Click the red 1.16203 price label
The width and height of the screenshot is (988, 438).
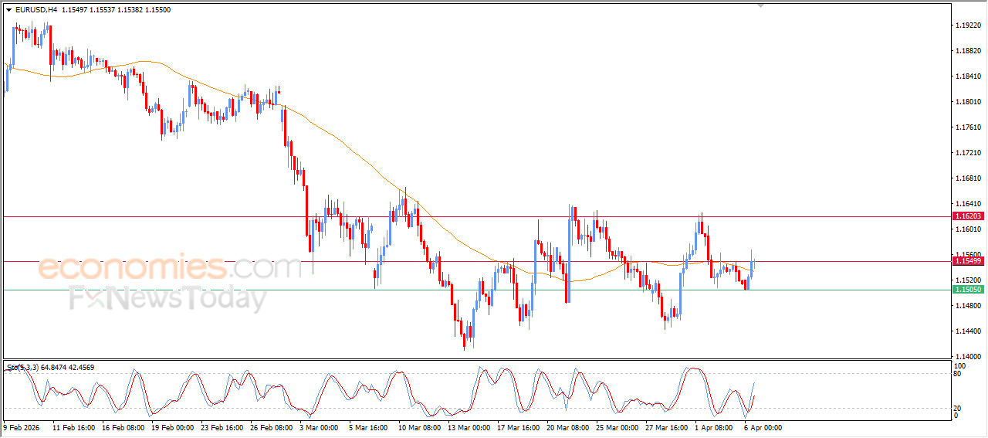(968, 216)
